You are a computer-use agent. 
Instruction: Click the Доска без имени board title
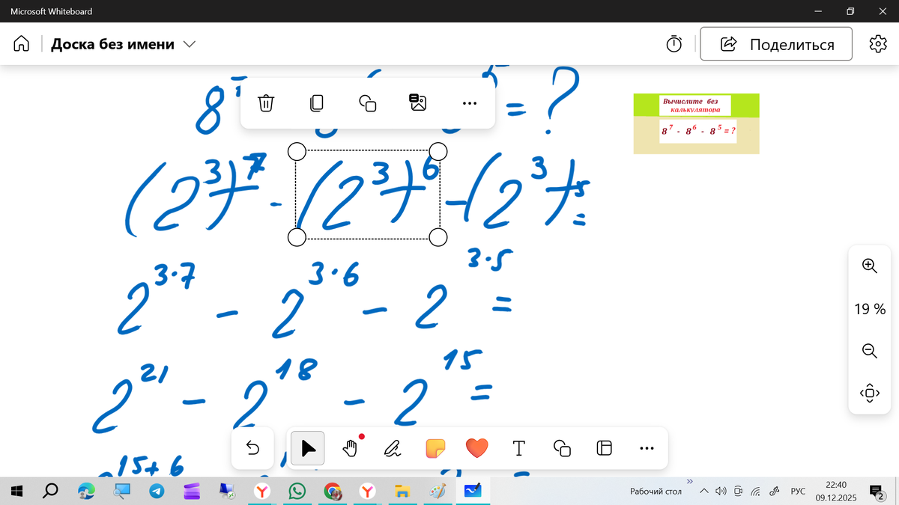112,44
